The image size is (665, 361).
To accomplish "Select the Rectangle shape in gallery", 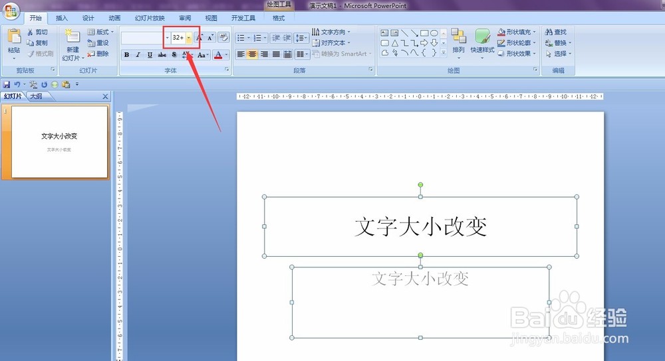I will (x=424, y=33).
